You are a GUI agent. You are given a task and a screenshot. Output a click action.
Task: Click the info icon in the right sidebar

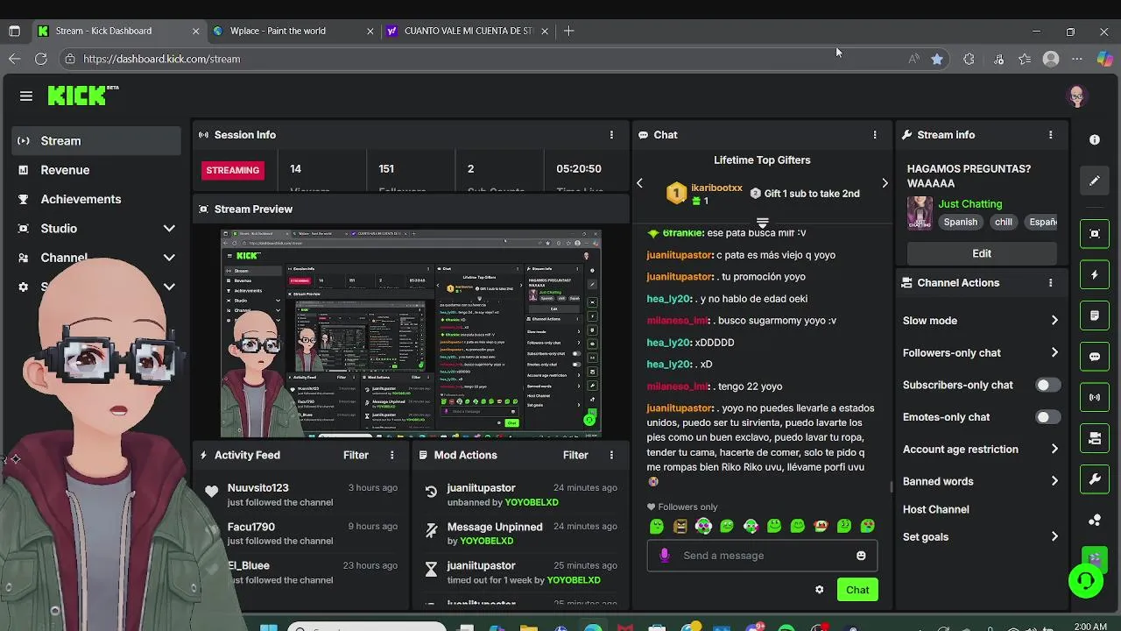click(1095, 139)
